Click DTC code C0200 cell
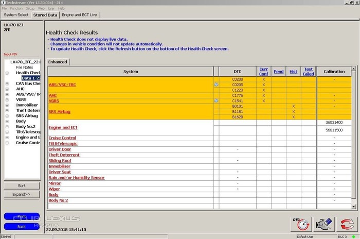This screenshot has width=360, height=239. coord(238,79)
